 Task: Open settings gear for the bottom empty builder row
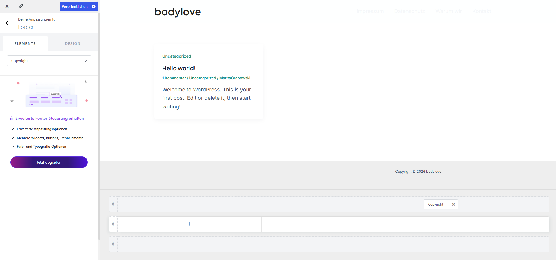(x=113, y=244)
